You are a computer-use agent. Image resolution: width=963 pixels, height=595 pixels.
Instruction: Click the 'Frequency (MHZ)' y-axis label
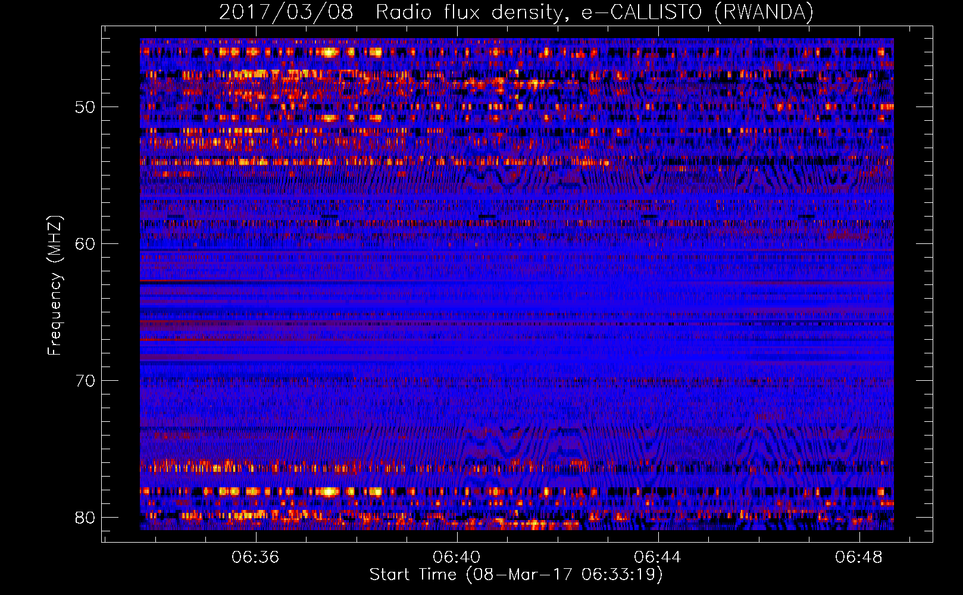point(54,286)
